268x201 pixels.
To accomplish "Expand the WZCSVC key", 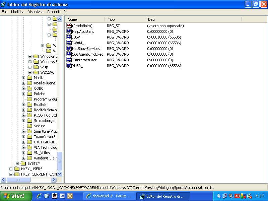I will [x=30, y=72].
